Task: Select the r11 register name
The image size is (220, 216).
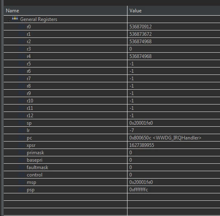Action: [30, 108]
